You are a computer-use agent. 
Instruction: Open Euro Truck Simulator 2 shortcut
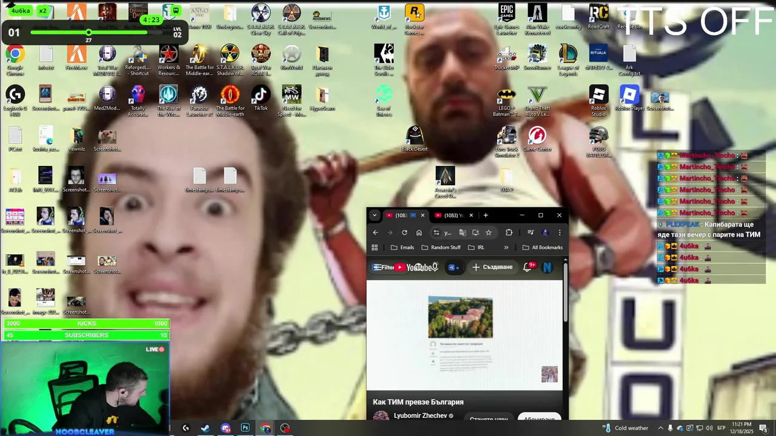tap(507, 142)
